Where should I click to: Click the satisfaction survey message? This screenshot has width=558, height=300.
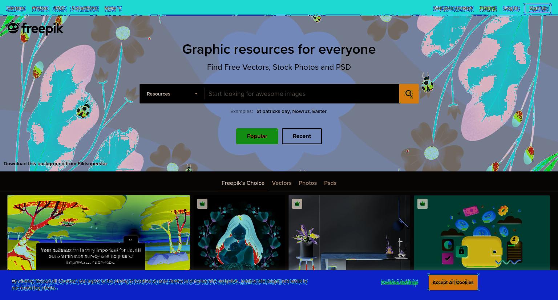pyautogui.click(x=91, y=256)
